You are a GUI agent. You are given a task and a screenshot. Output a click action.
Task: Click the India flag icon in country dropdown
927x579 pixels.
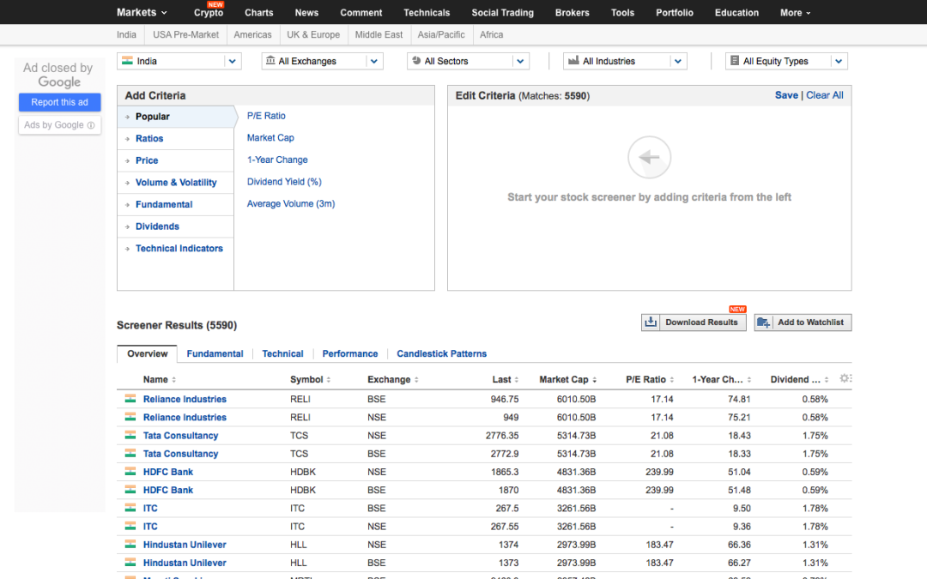[127, 60]
